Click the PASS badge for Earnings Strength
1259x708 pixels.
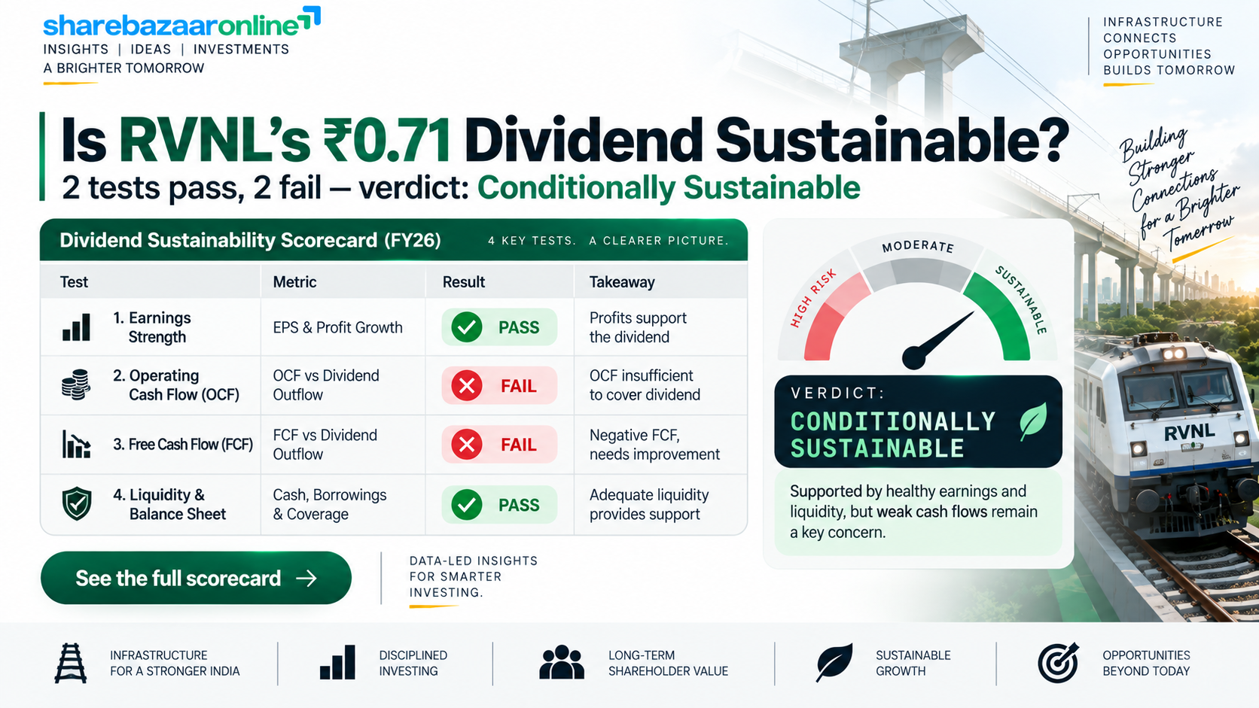pyautogui.click(x=499, y=327)
